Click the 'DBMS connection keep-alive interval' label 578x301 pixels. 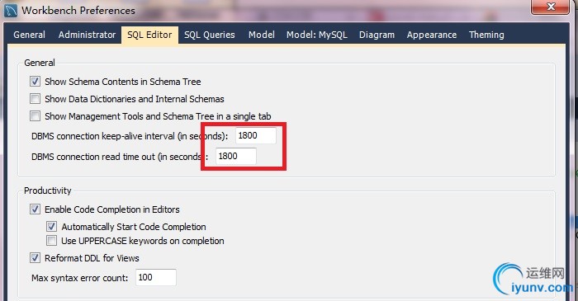[130, 136]
